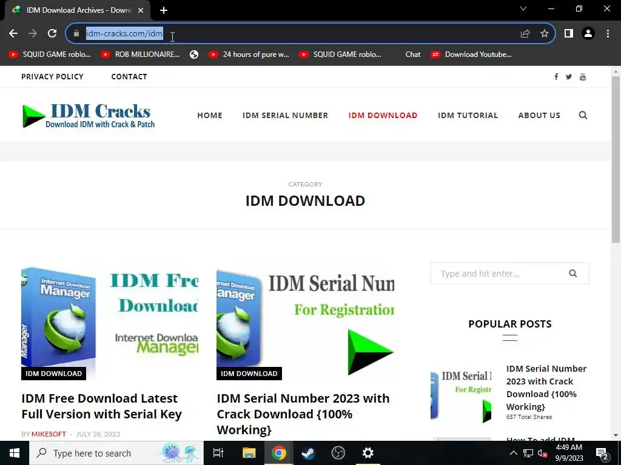The width and height of the screenshot is (621, 465).
Task: Click the scrollbar down arrow
Action: 616,435
